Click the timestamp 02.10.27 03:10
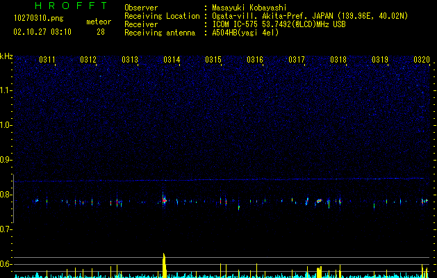Screen dimensions: 437x278 (42, 32)
